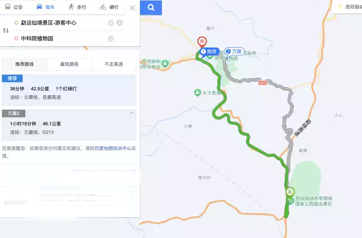This screenshot has height=238, width=362.
Task: Click the red 终 destination marker
Action: pos(202,42)
